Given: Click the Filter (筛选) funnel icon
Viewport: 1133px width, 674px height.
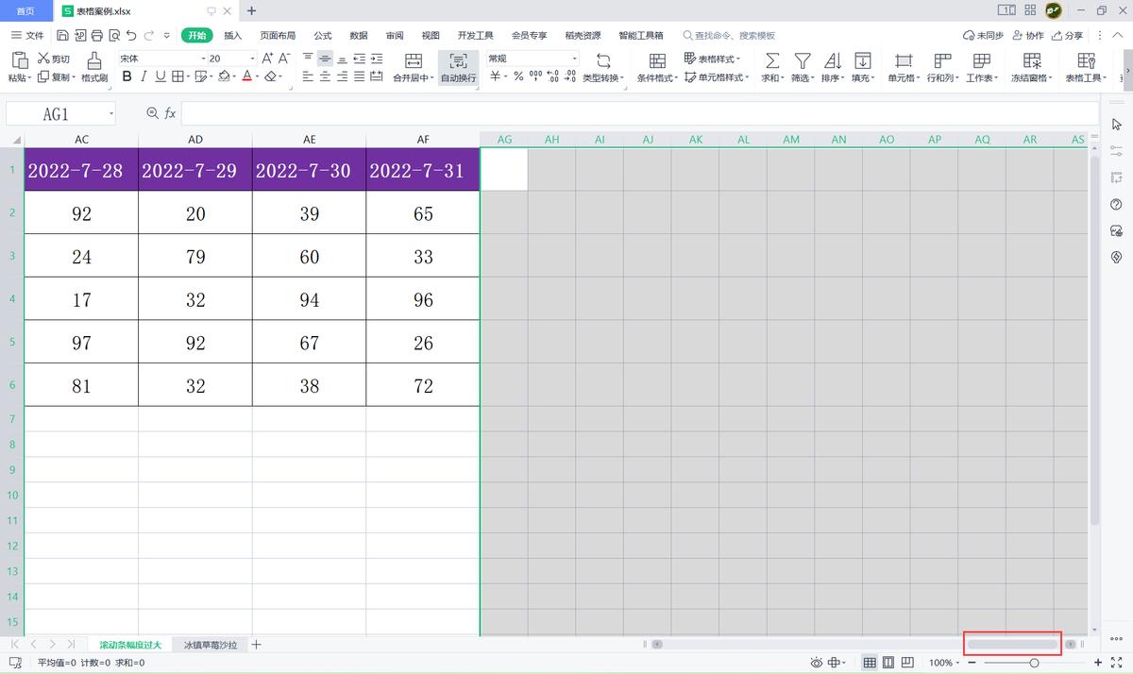Looking at the screenshot, I should [x=802, y=60].
